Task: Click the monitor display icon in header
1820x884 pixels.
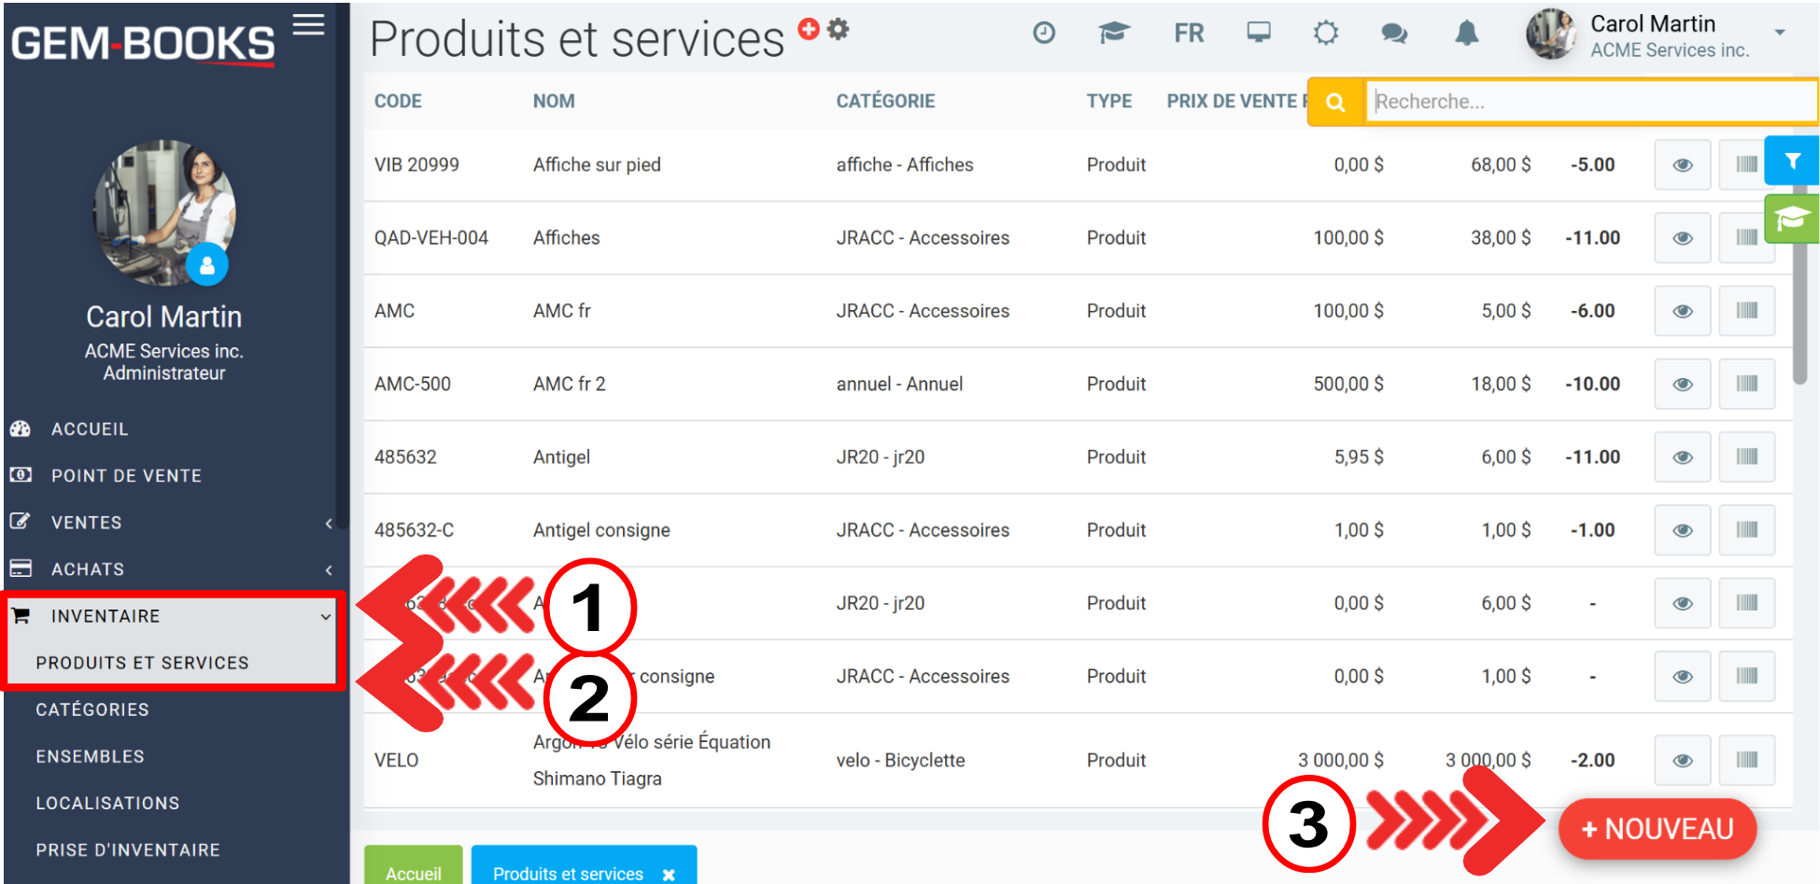Action: (x=1259, y=34)
